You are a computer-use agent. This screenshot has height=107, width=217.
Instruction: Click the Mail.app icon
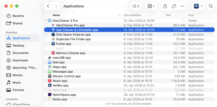(x=50, y=62)
